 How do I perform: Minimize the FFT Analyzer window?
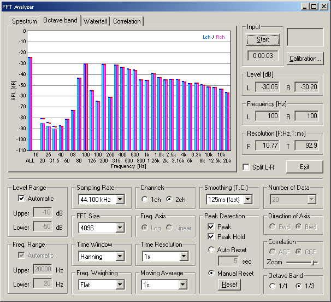[304, 7]
